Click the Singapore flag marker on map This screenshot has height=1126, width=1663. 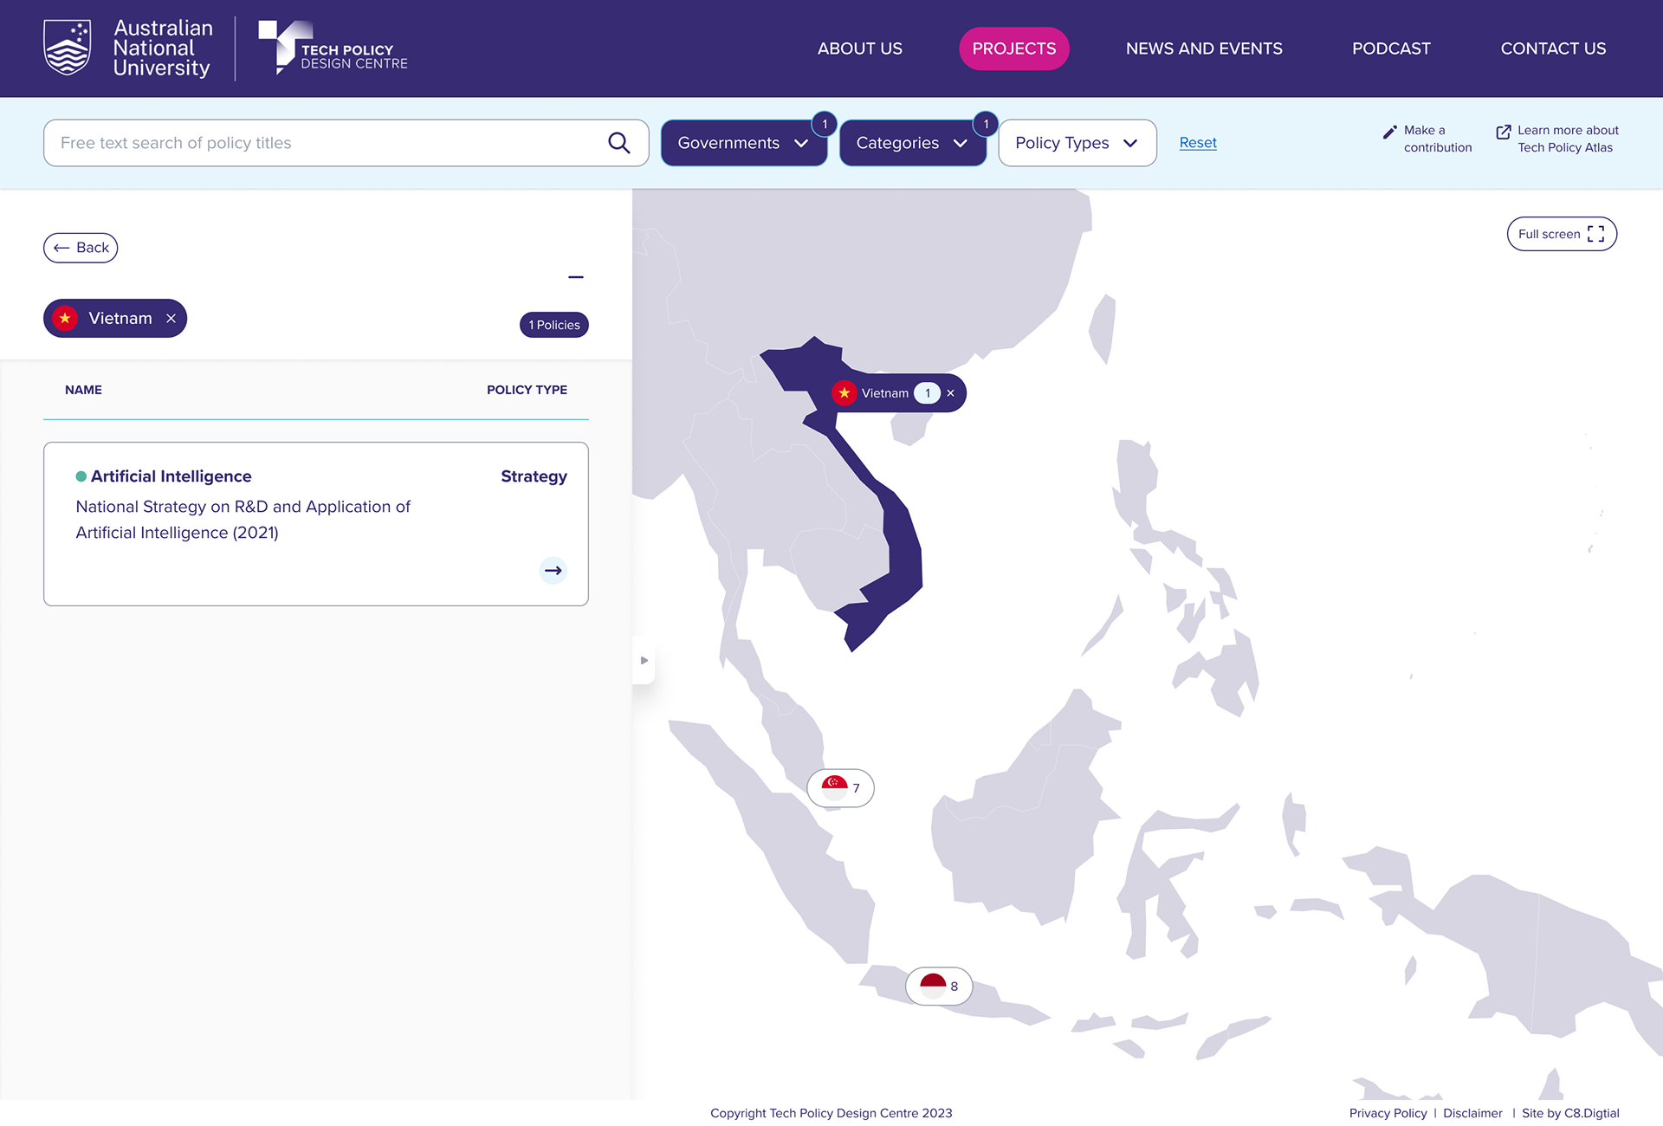coord(840,788)
